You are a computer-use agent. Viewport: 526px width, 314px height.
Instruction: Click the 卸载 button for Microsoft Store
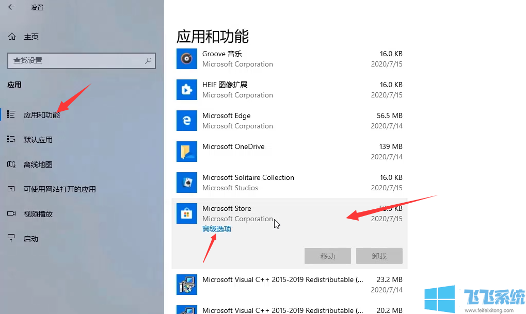379,256
